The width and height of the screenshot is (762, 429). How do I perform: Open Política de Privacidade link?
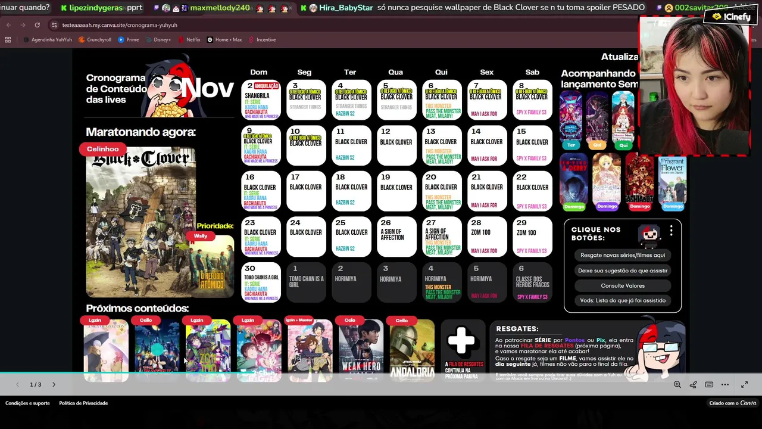[x=83, y=403]
